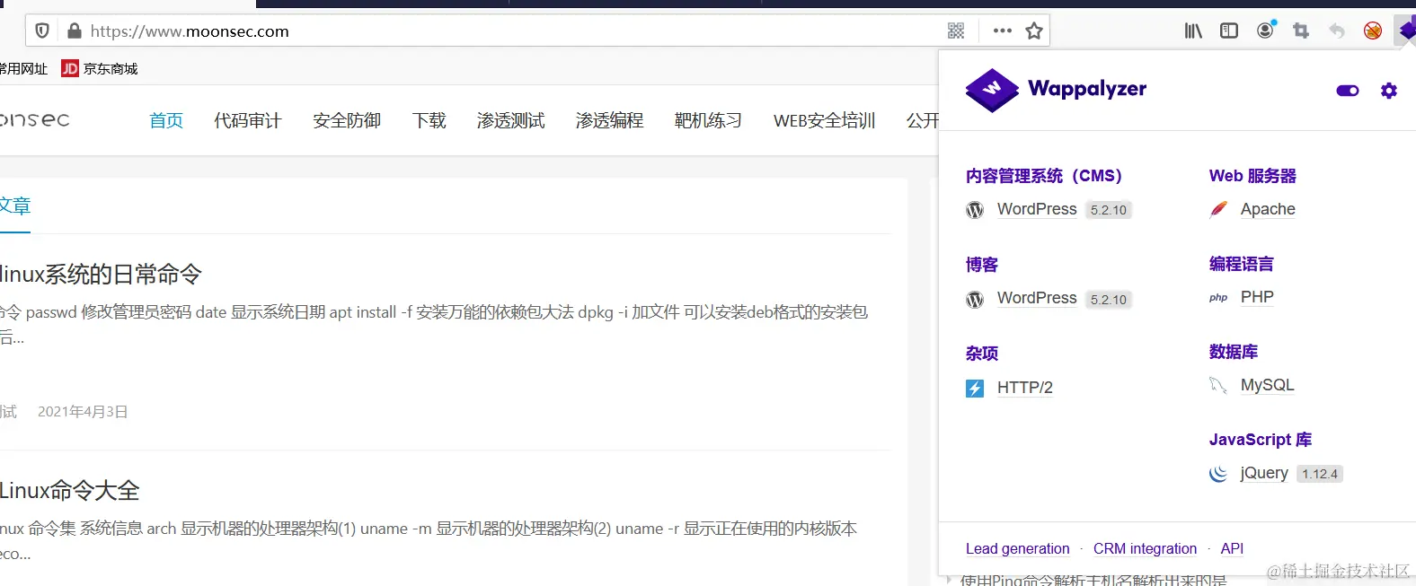
Task: Toggle the Wappalyzer enable switch
Action: pos(1348,91)
